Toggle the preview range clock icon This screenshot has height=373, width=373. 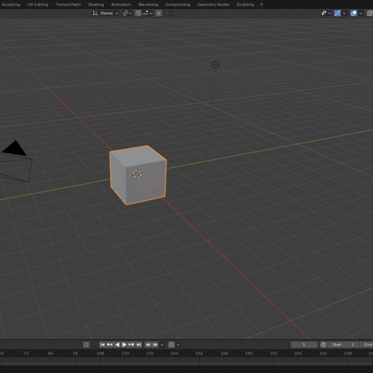(x=323, y=345)
